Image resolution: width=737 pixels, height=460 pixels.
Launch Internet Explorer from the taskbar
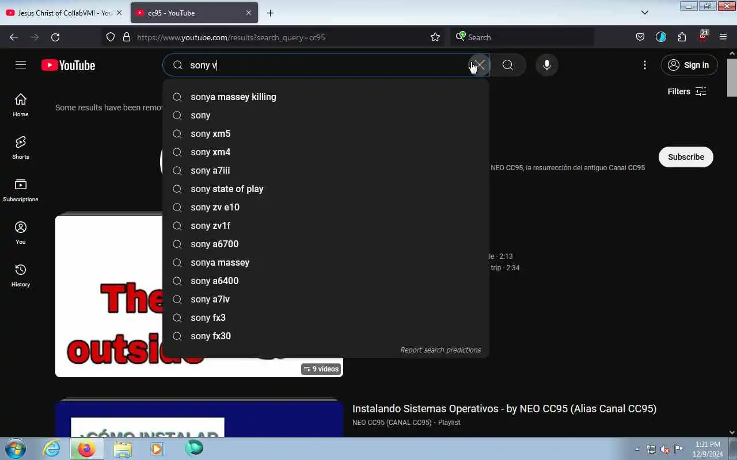tap(52, 448)
